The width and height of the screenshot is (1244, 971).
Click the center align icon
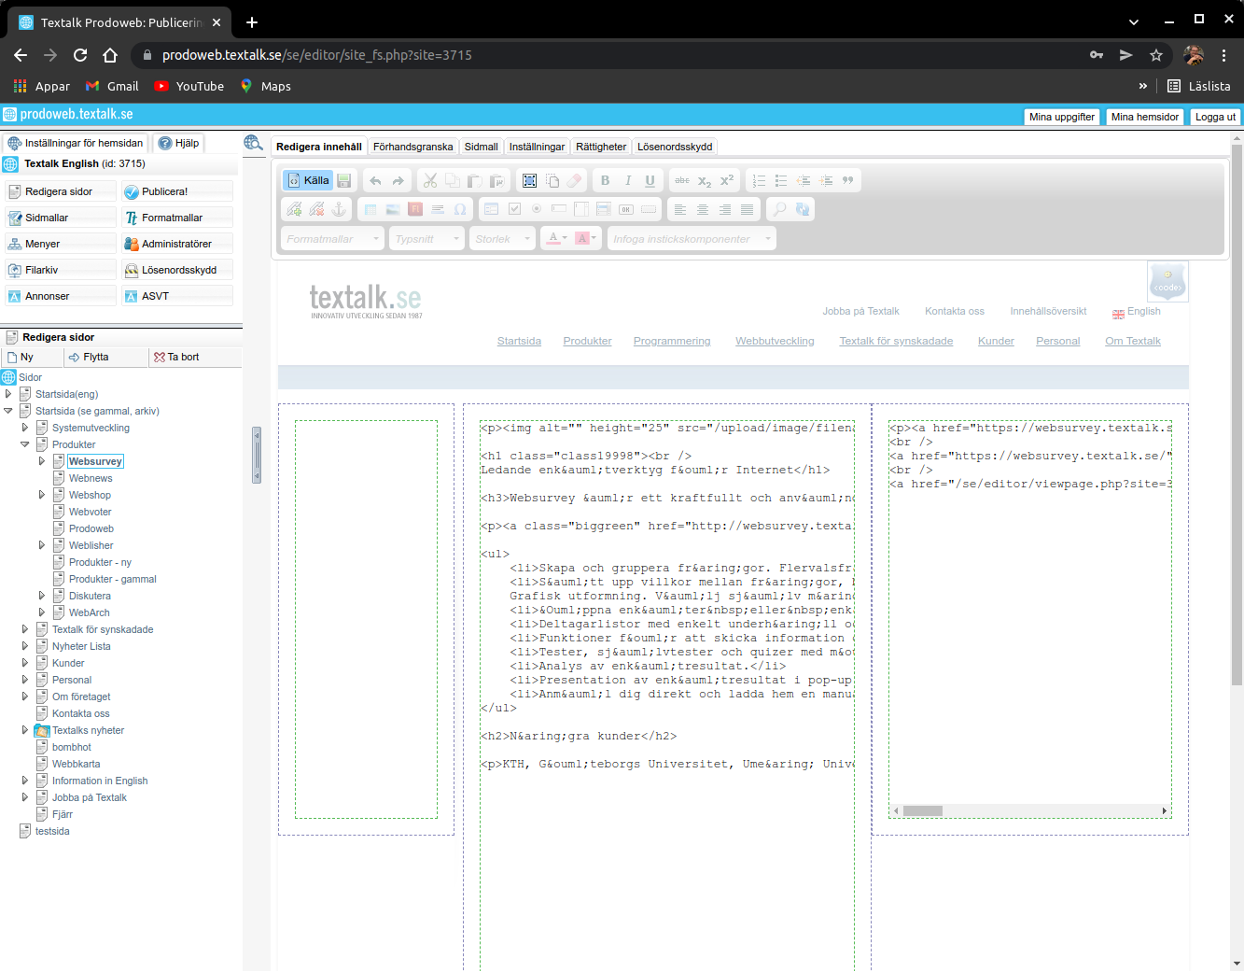click(x=703, y=209)
